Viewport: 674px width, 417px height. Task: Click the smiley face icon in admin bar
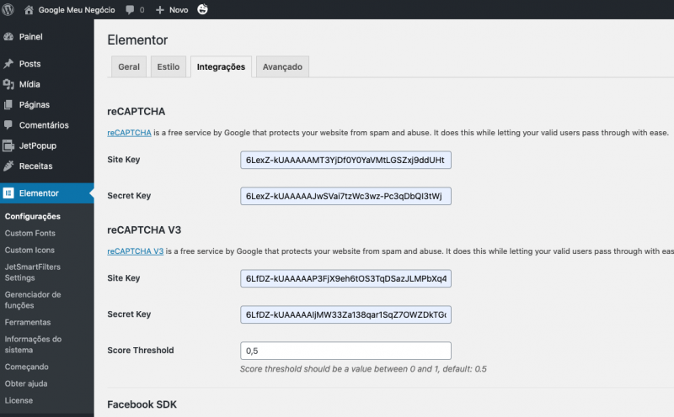pos(202,9)
